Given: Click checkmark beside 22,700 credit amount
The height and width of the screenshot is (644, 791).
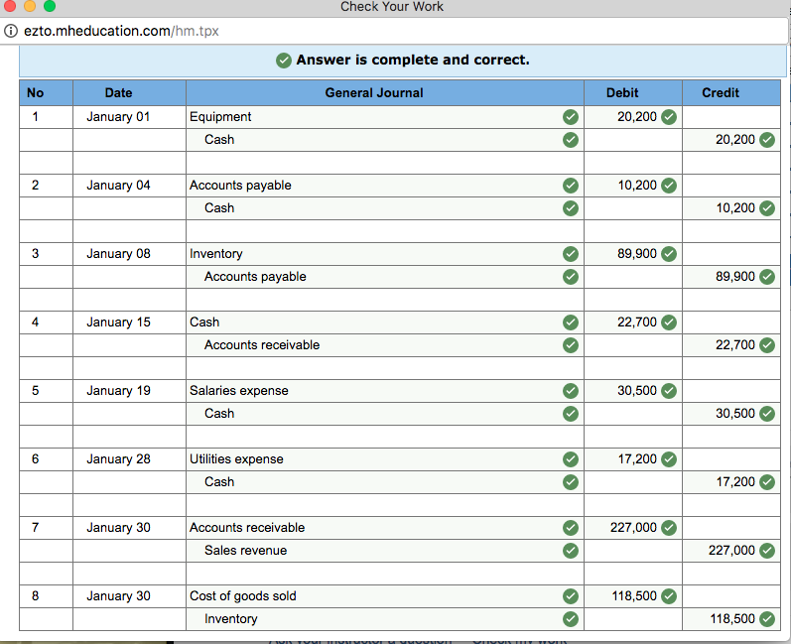Looking at the screenshot, I should [x=767, y=345].
